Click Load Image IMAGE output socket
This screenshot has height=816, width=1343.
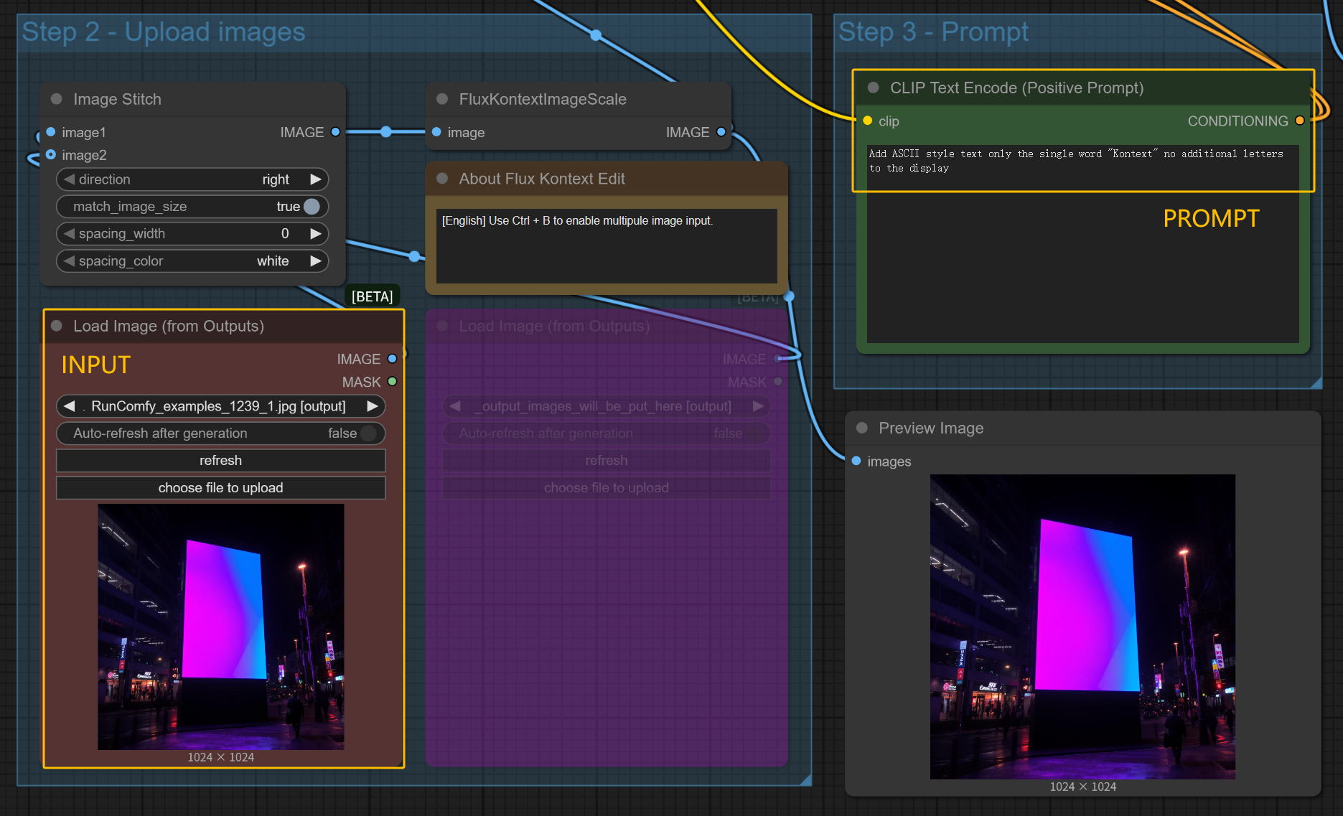392,359
